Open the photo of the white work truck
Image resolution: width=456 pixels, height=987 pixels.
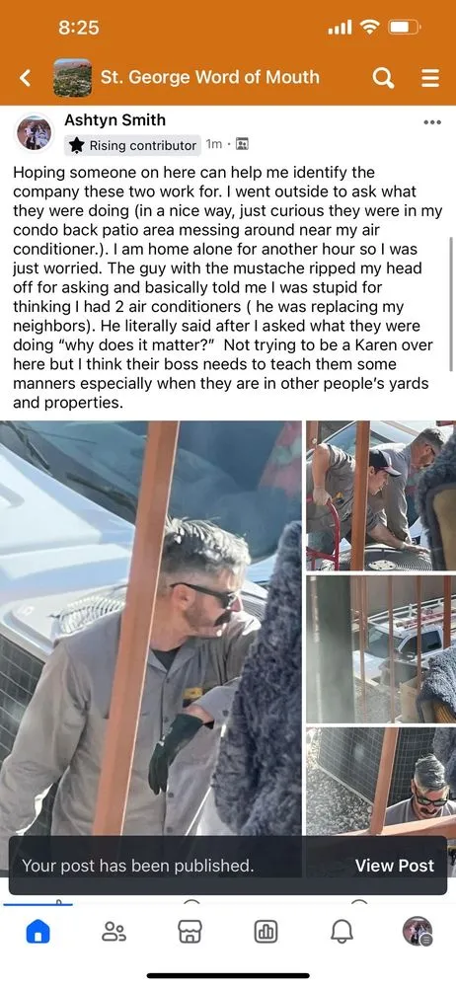[x=381, y=649]
